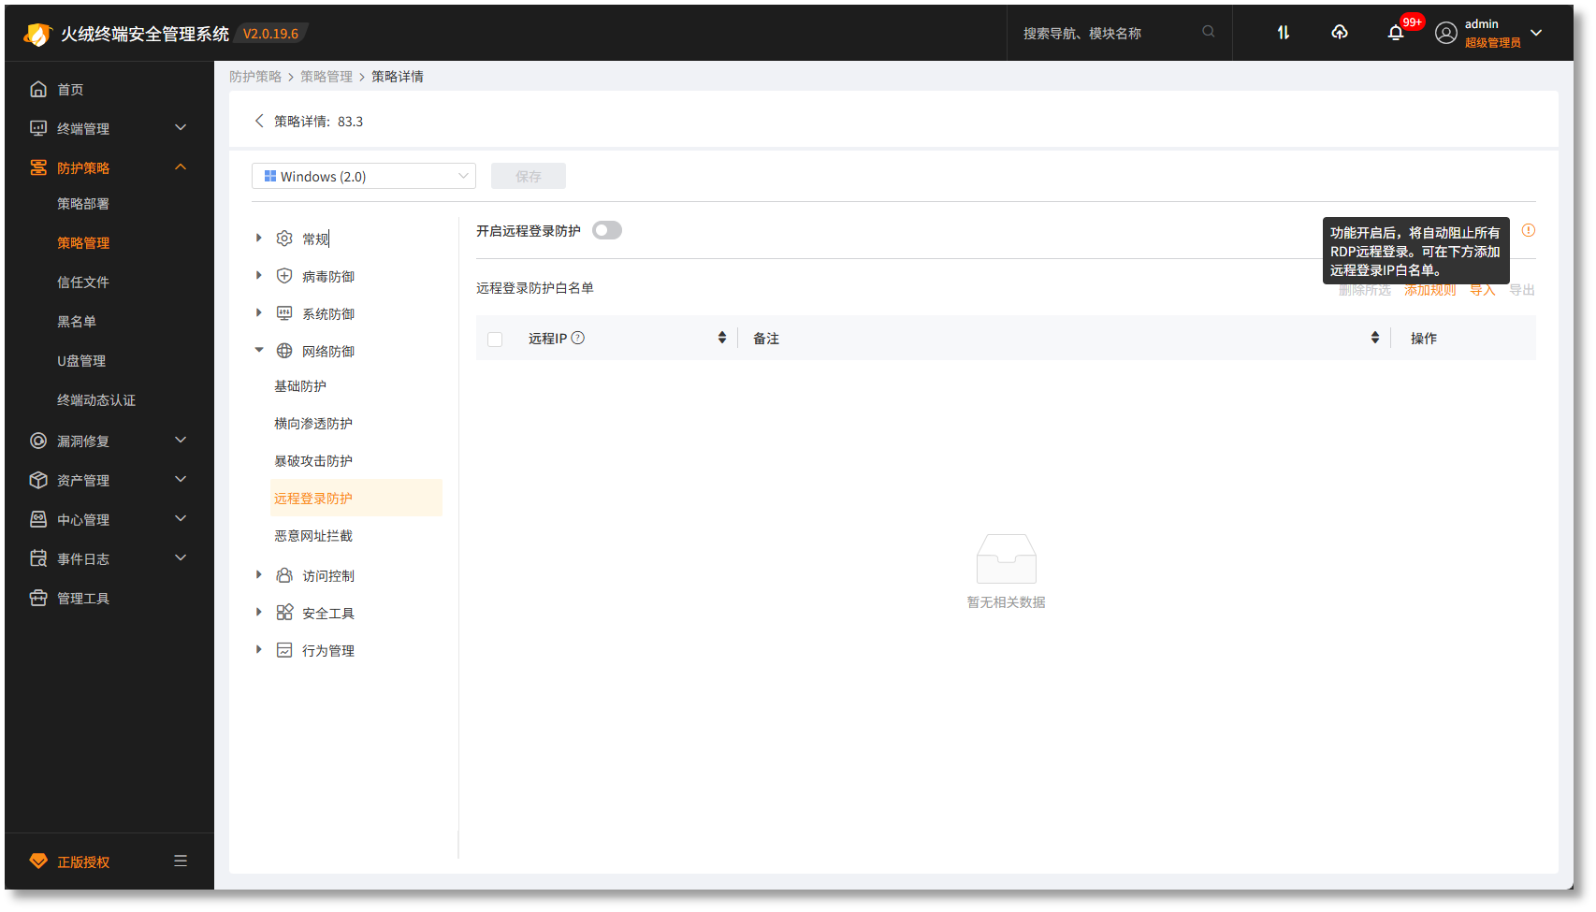The height and width of the screenshot is (912, 1596).
Task: Click the toolbox icon beside 管理工具
Action: point(38,598)
